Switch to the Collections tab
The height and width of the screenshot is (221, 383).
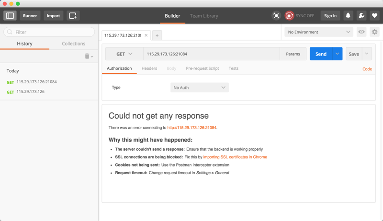[73, 44]
